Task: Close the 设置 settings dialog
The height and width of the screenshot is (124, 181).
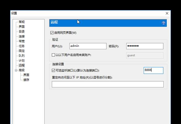Action: pyautogui.click(x=167, y=13)
